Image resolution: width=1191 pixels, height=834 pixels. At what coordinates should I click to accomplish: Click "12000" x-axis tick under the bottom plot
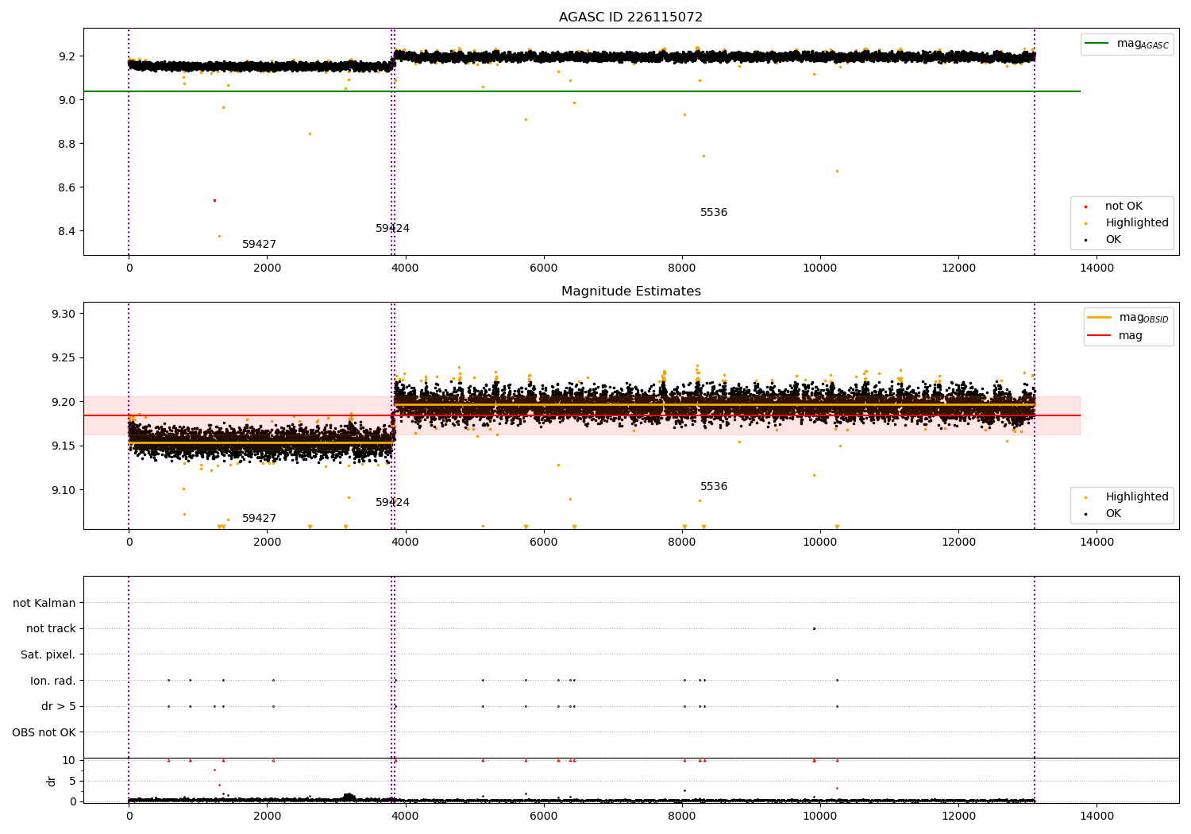(x=958, y=816)
